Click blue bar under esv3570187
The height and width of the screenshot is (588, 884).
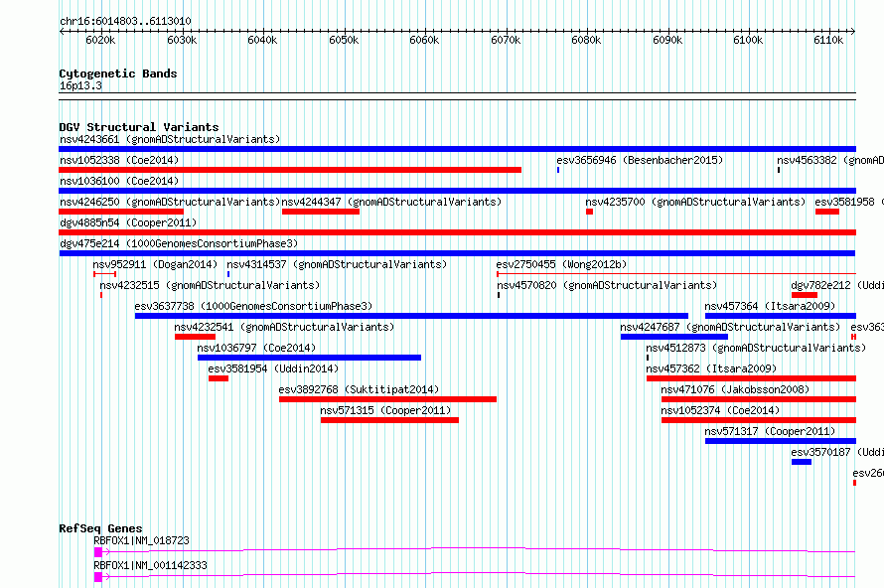(x=802, y=462)
